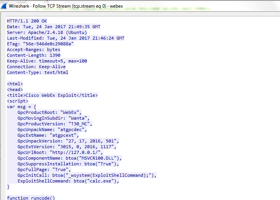Click the 'HTTP/1.1 200 OK' status line

27,21
